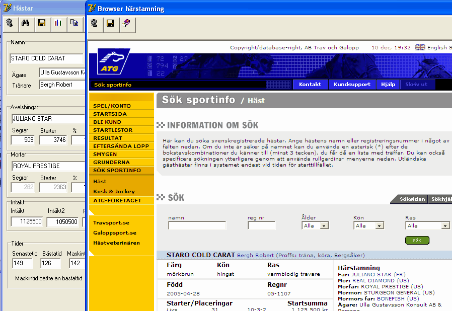Save with the floppy icon in Browser härstamning
This screenshot has height=311, width=452.
[x=110, y=24]
